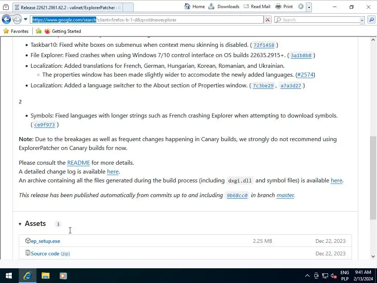
Task: Click the zip file icon beside Source code
Action: tap(28, 253)
